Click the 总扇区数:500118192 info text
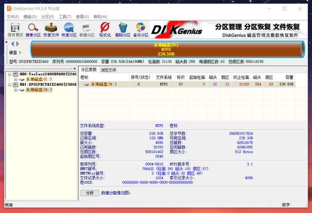Image resolution: width=312 pixels, height=213 pixels. (x=246, y=62)
